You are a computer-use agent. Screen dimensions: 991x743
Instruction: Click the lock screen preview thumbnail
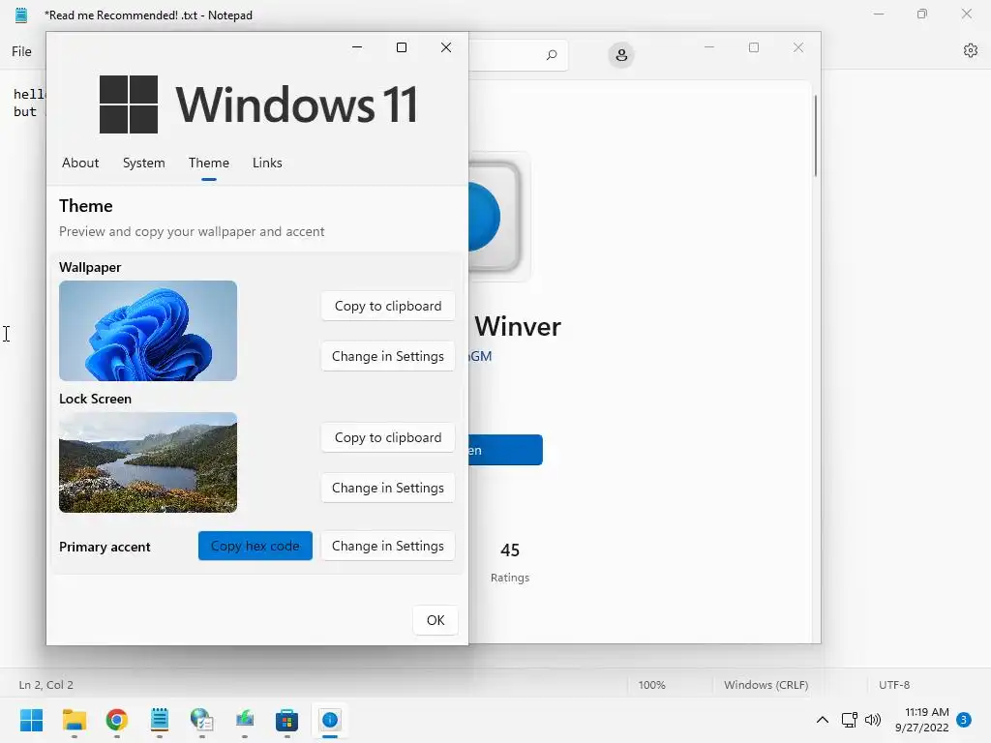coord(148,462)
